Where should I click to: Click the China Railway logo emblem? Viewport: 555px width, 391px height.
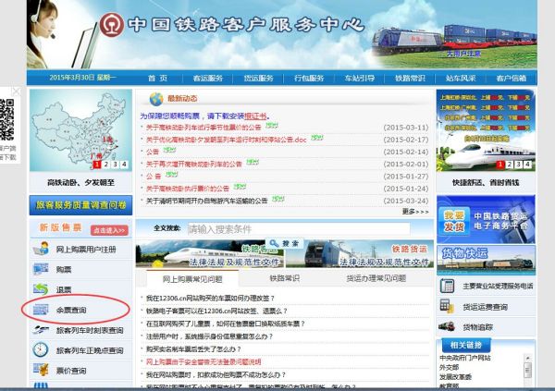[x=112, y=25]
